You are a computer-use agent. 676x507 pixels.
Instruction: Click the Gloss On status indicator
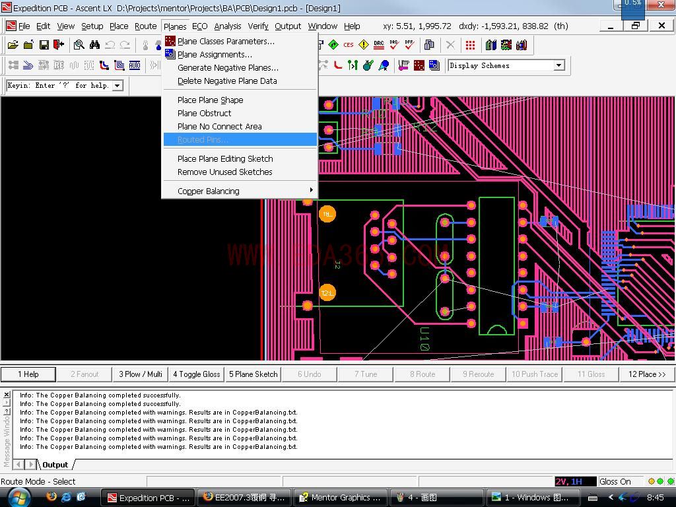coord(615,482)
